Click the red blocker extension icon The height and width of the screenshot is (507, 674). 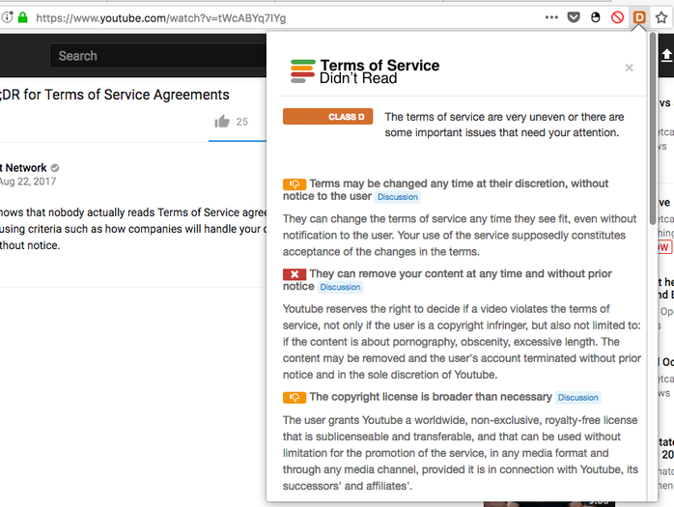(x=617, y=17)
